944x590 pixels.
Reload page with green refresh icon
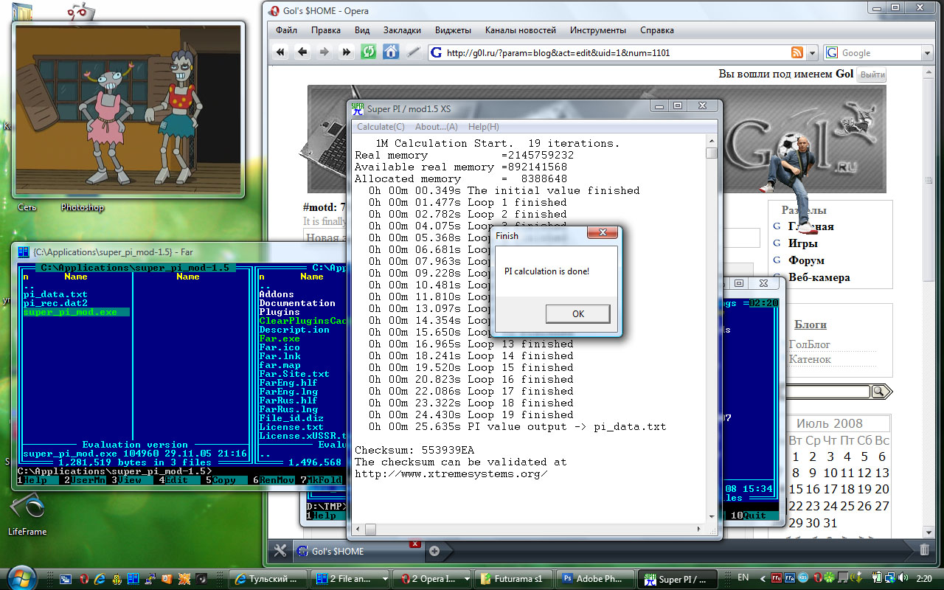pos(368,52)
